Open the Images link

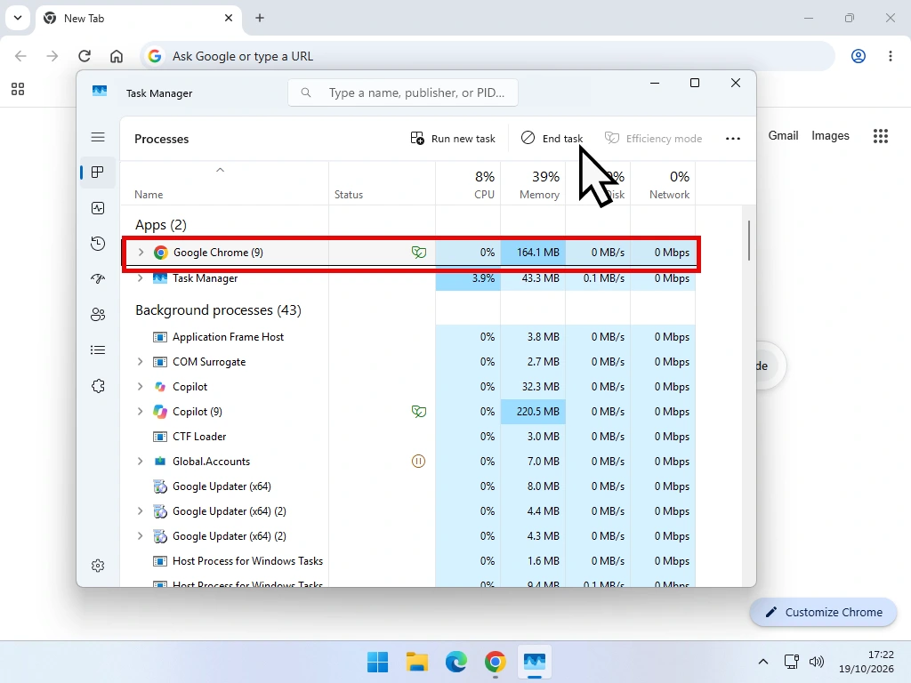click(x=830, y=135)
